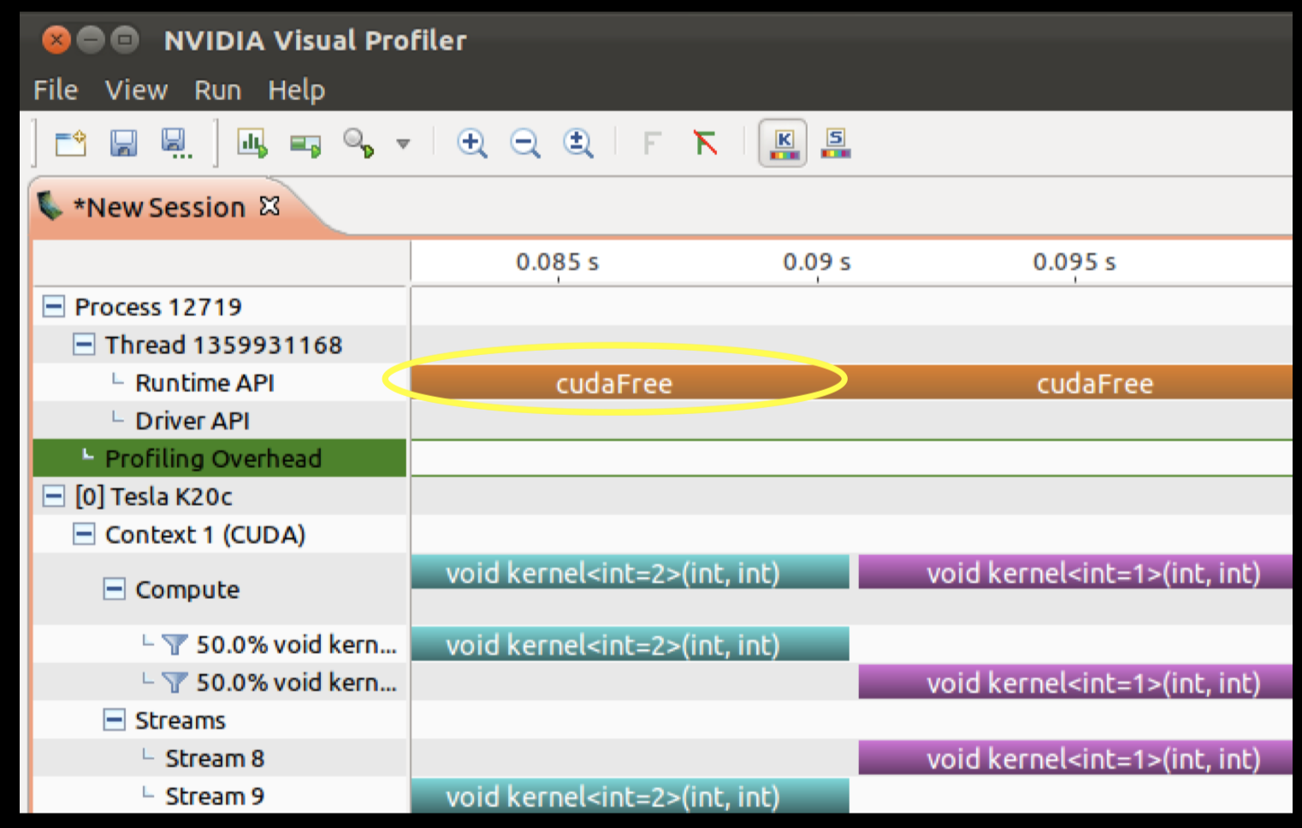Click the Generate Timeline chart icon

point(252,143)
